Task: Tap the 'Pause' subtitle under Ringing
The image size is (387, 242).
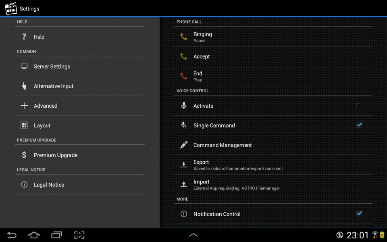Action: [199, 40]
